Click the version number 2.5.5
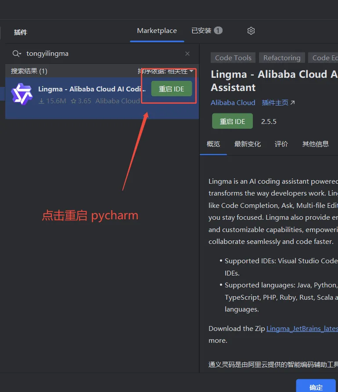The width and height of the screenshot is (338, 392). pyautogui.click(x=269, y=121)
